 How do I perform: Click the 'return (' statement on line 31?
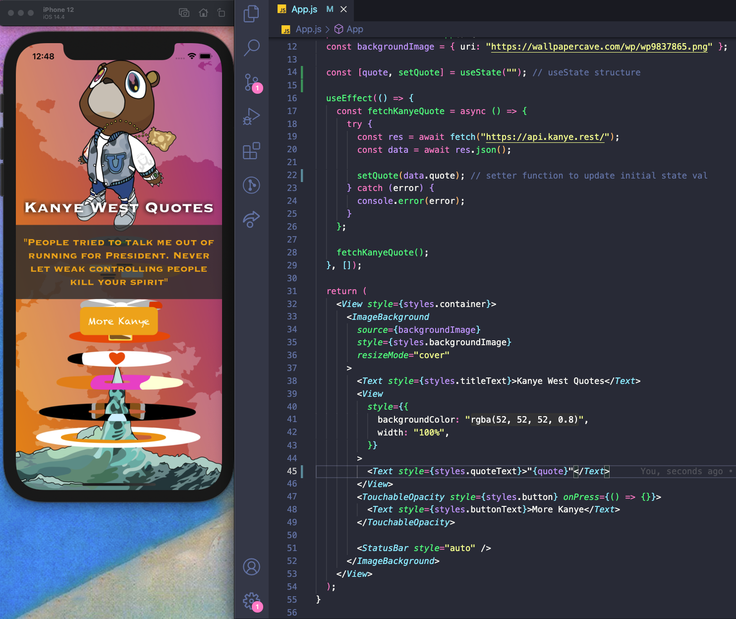tap(346, 291)
